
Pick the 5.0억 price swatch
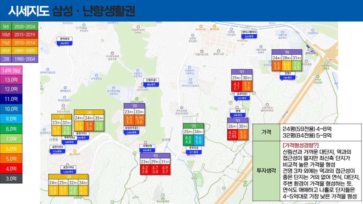(x=11, y=159)
